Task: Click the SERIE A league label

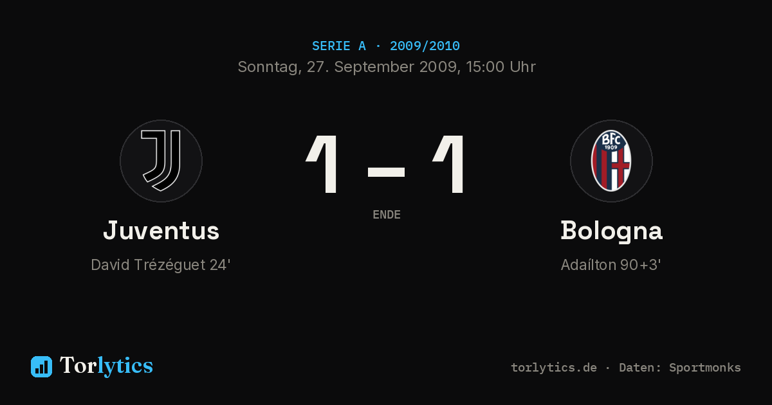Action: pos(339,46)
